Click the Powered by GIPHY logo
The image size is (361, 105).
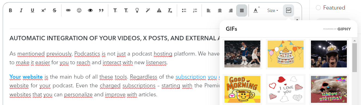click(337, 29)
